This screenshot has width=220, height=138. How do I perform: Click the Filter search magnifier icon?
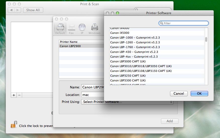(x=162, y=23)
